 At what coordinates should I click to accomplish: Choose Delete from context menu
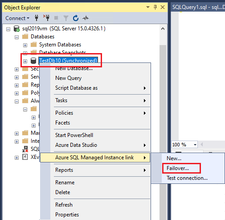click(95, 192)
